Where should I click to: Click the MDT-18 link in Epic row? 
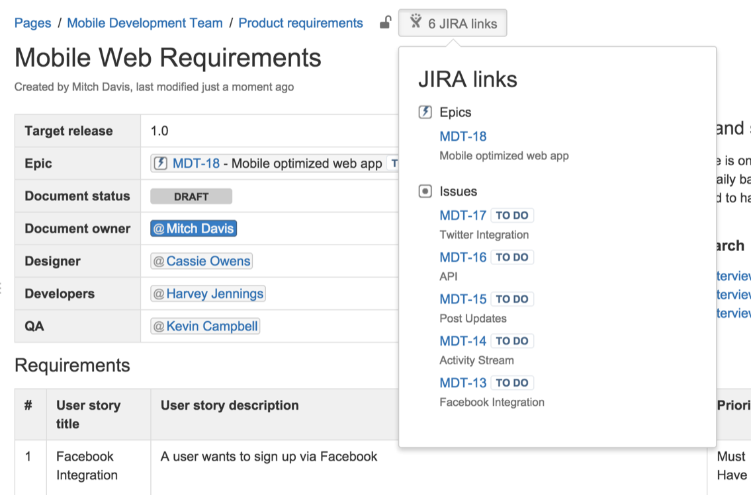196,163
